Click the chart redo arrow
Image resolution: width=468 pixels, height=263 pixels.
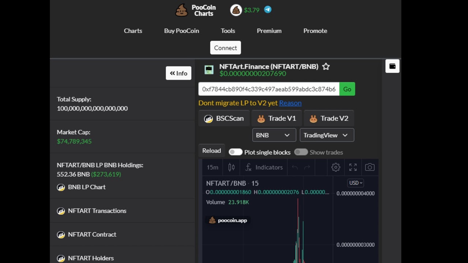pos(307,167)
